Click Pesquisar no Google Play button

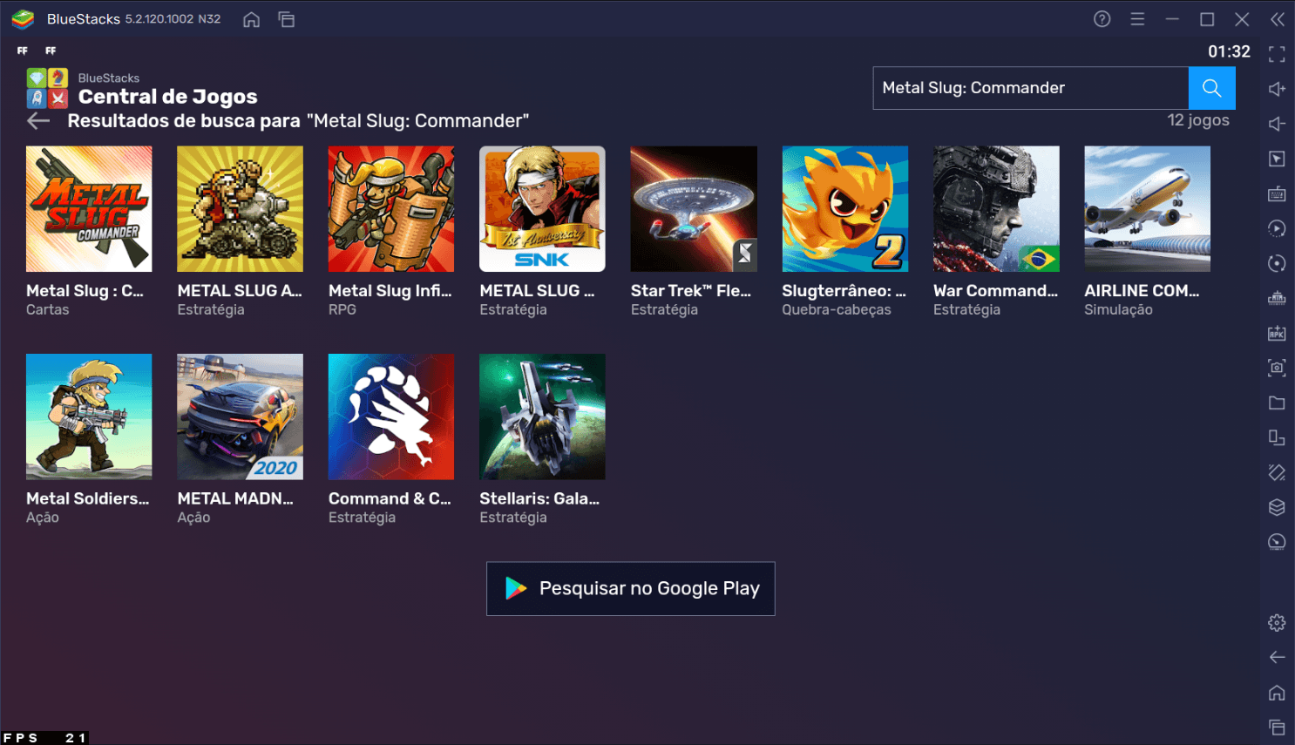click(x=631, y=588)
